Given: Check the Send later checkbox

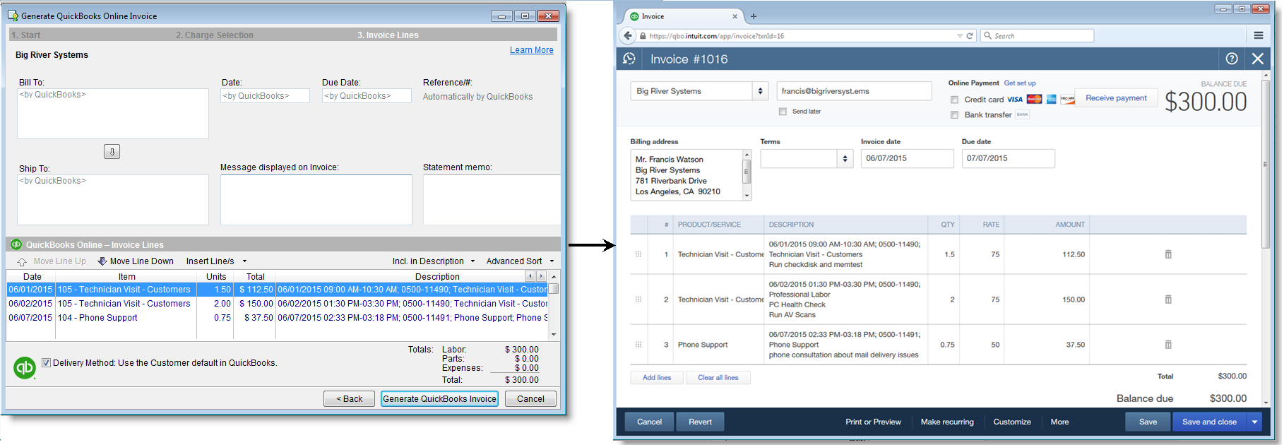Looking at the screenshot, I should pyautogui.click(x=783, y=112).
